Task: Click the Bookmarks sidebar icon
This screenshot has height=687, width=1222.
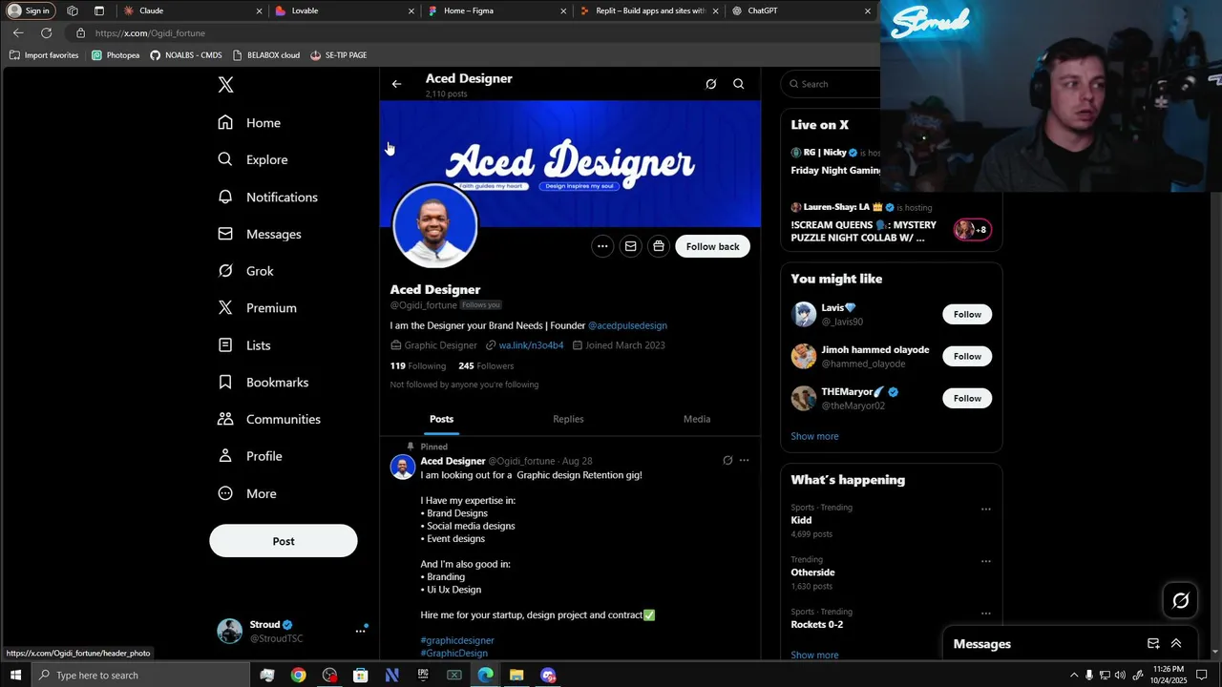Action: pyautogui.click(x=225, y=382)
